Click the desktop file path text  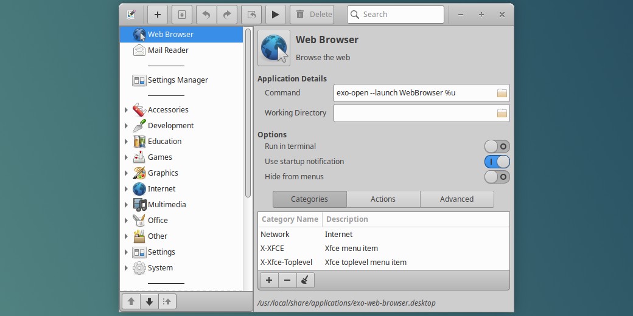click(x=346, y=303)
